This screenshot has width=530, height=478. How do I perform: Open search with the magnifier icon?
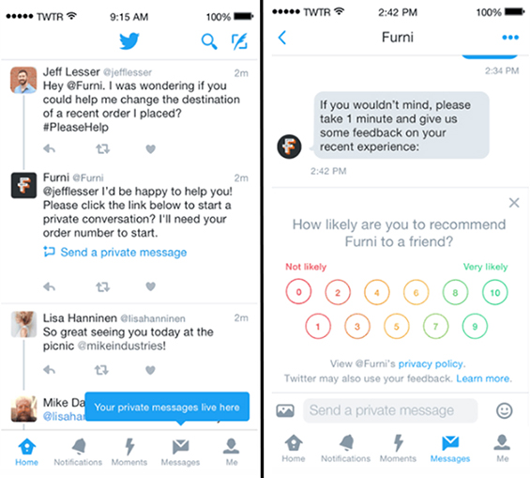click(x=209, y=41)
